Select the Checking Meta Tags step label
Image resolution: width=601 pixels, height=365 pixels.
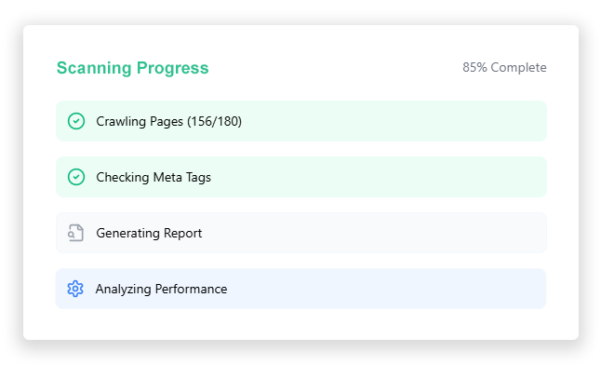click(154, 177)
